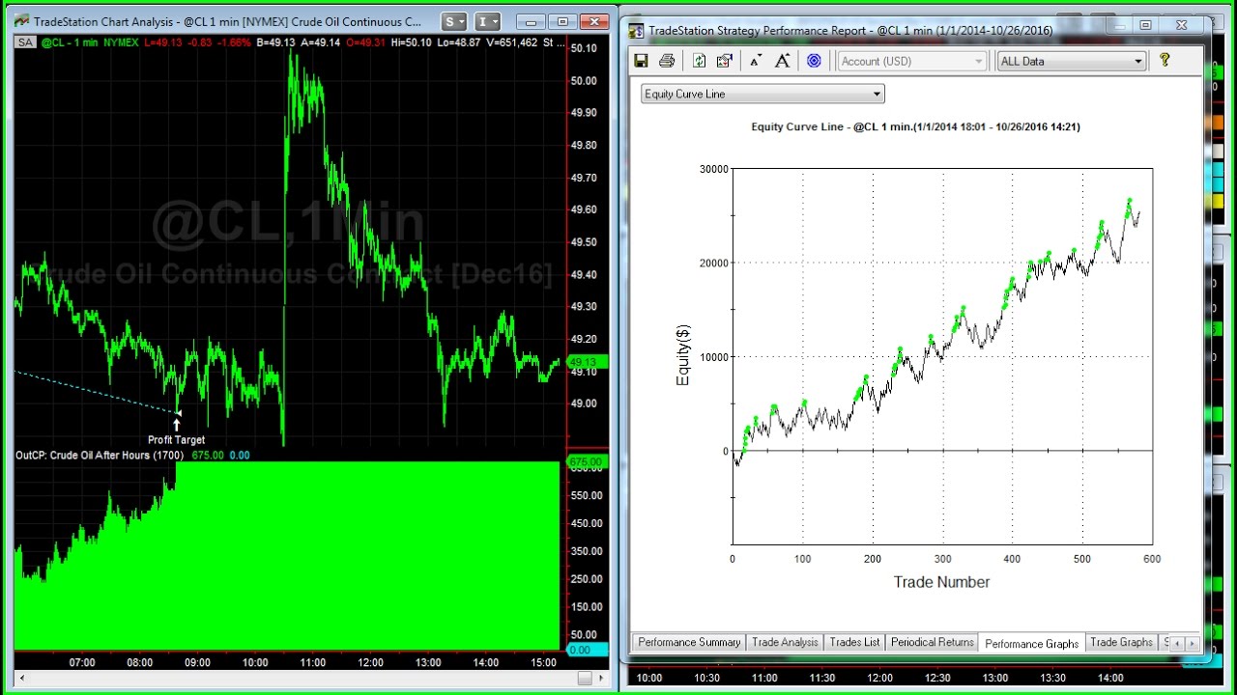
Task: Click the Equity Curve Line chart title
Action: click(x=915, y=126)
